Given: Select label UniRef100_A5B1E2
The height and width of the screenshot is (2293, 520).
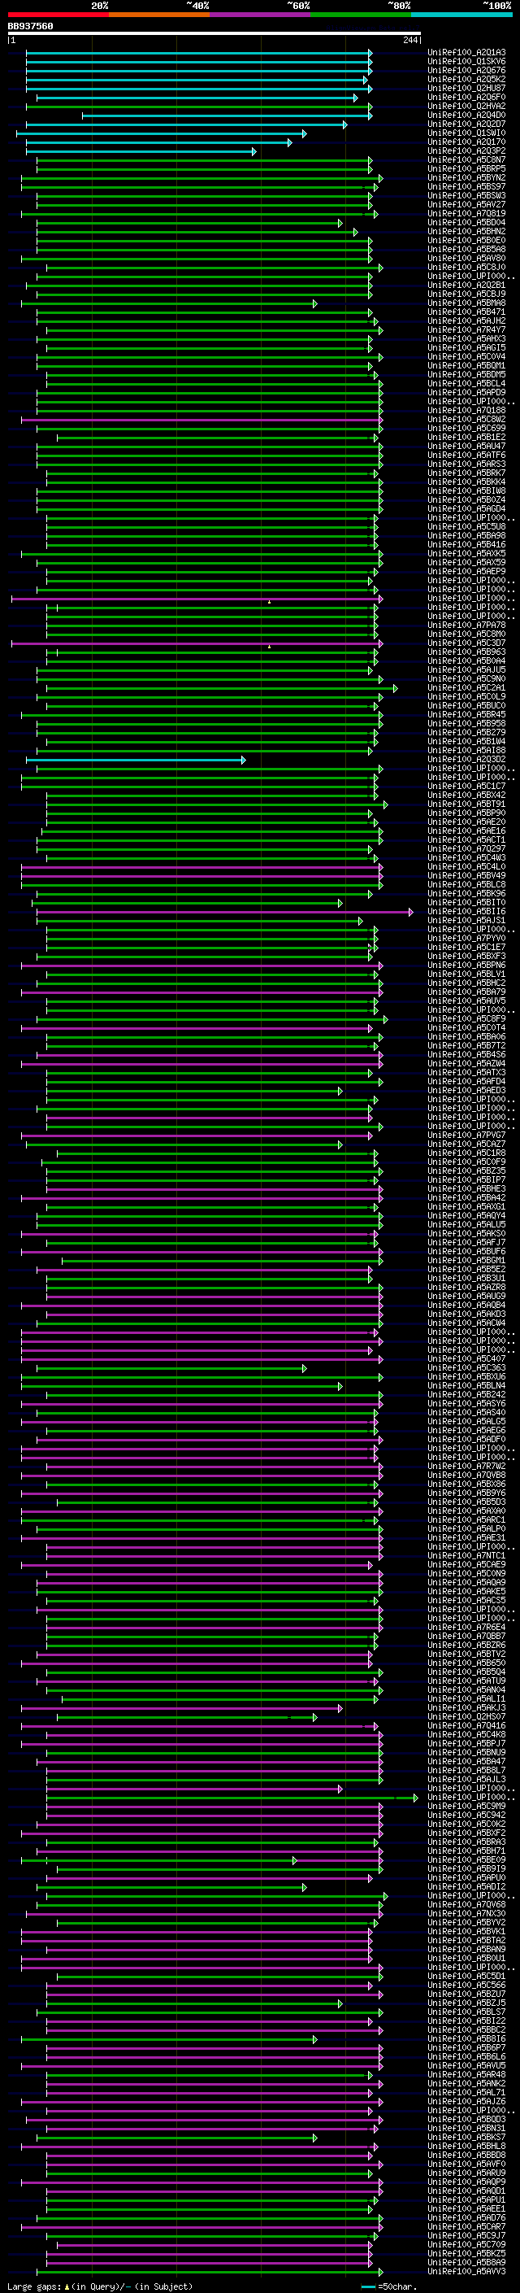Looking at the screenshot, I should pyautogui.click(x=466, y=437).
